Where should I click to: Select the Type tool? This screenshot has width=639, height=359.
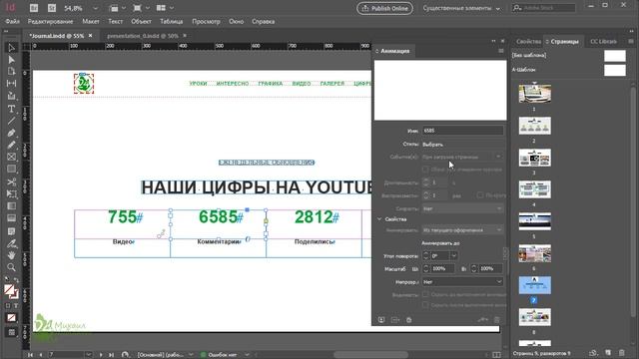point(11,109)
